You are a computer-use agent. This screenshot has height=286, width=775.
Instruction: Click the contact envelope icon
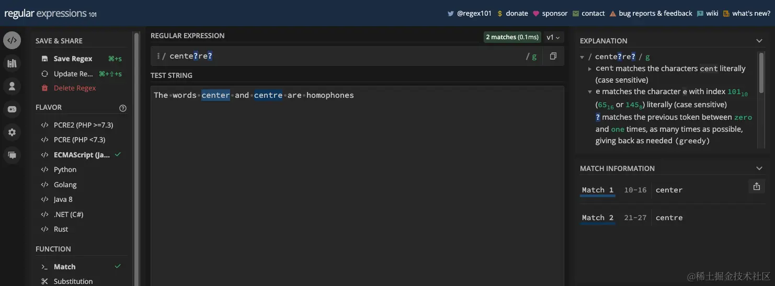(x=576, y=14)
